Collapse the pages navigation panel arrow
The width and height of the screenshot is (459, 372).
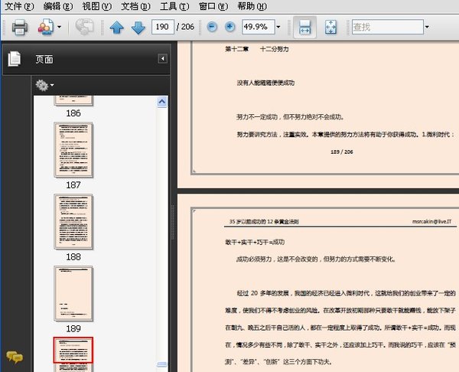[162, 58]
